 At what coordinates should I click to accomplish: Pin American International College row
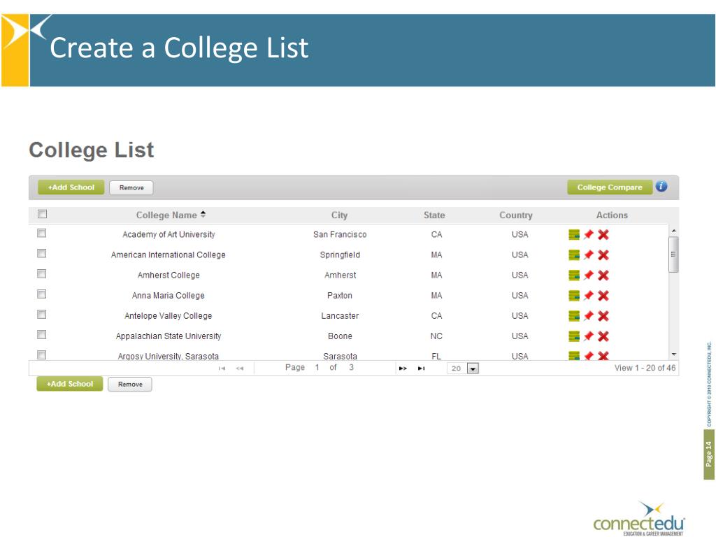click(x=589, y=255)
